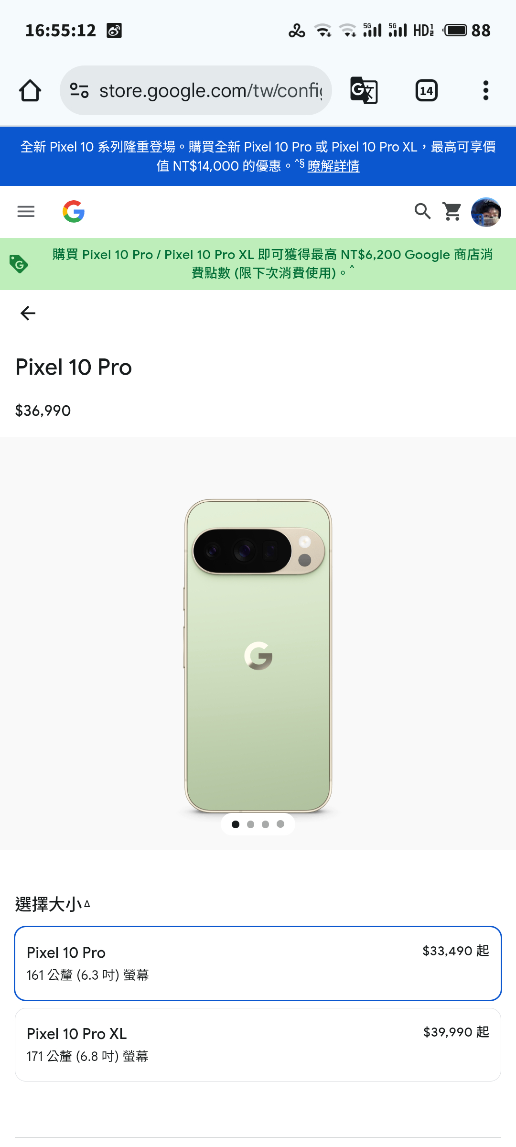Open the account profile avatar
The height and width of the screenshot is (1147, 516).
pos(486,212)
